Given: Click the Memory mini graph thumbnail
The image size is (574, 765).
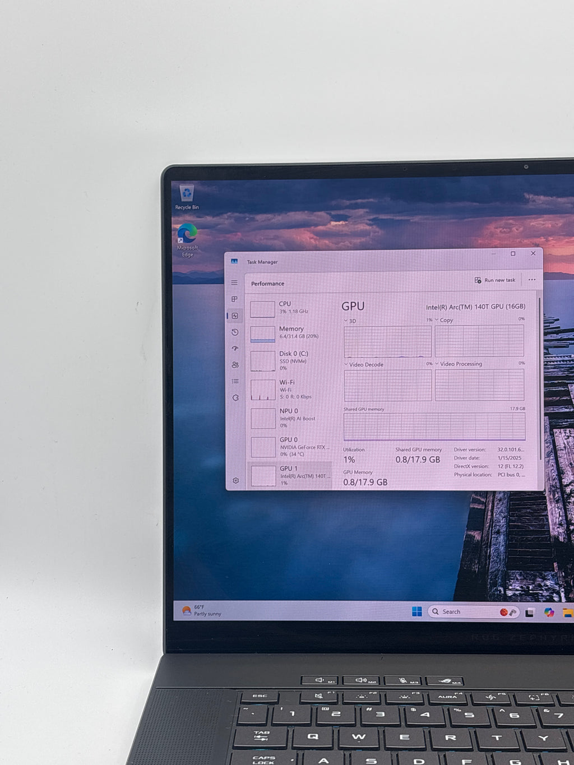Looking at the screenshot, I should coord(262,334).
